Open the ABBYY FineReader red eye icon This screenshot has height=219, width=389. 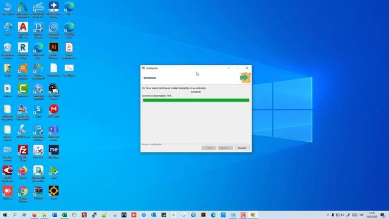7,173
